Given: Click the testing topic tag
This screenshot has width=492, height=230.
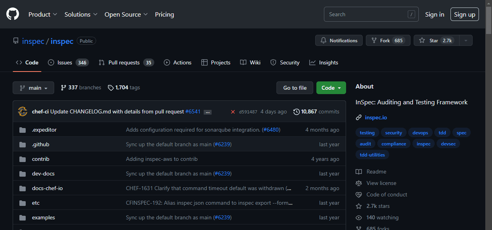Looking at the screenshot, I should click(367, 133).
